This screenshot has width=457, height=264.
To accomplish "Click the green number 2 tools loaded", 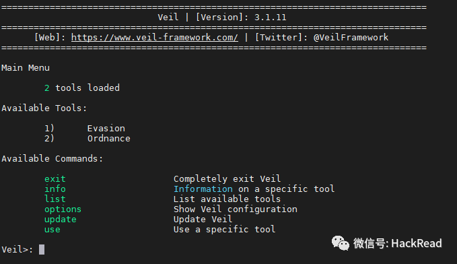I will pyautogui.click(x=47, y=88).
